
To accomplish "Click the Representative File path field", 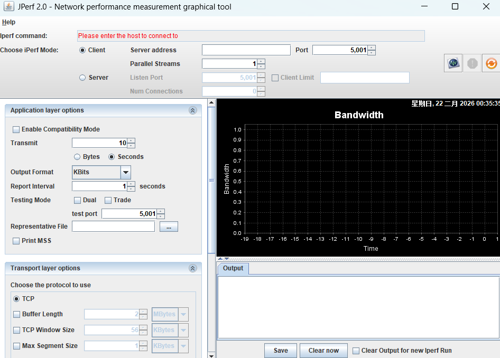I will tap(114, 227).
